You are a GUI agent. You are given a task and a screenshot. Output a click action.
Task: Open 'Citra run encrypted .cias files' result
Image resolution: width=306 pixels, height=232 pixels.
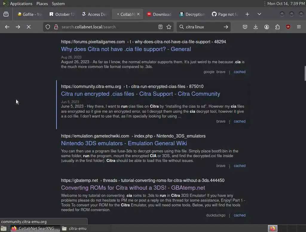click(x=140, y=94)
